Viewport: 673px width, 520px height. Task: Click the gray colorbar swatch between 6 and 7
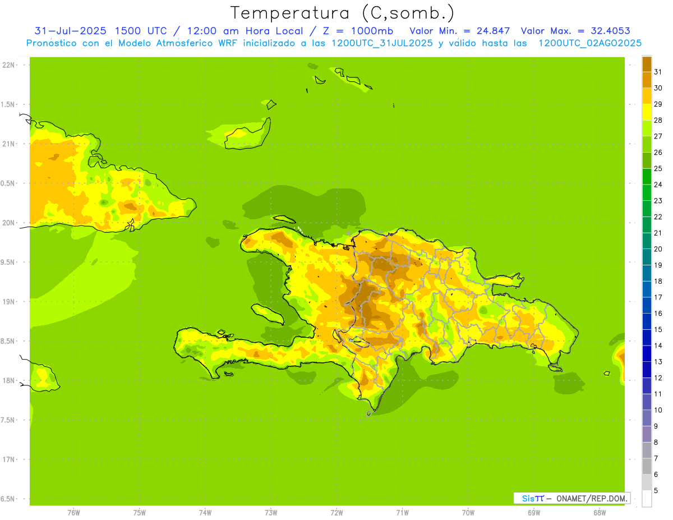[x=647, y=467]
